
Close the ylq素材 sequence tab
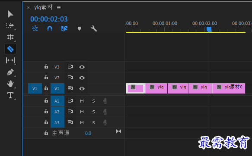(x=28, y=7)
